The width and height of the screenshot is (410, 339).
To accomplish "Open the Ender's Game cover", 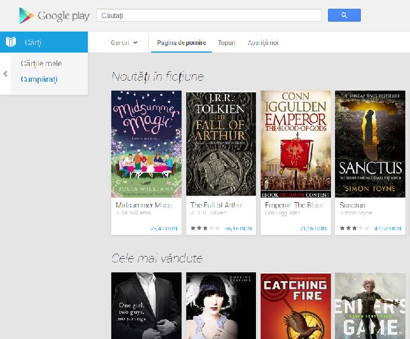I will [x=370, y=306].
